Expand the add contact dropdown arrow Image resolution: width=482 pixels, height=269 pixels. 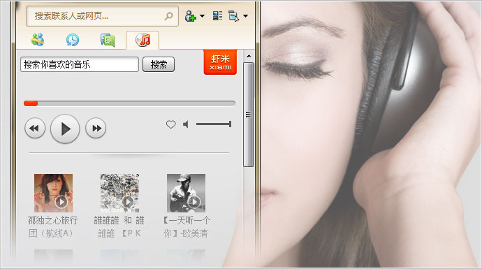click(x=202, y=16)
